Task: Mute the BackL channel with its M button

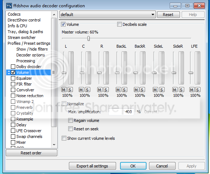Action: [118, 90]
